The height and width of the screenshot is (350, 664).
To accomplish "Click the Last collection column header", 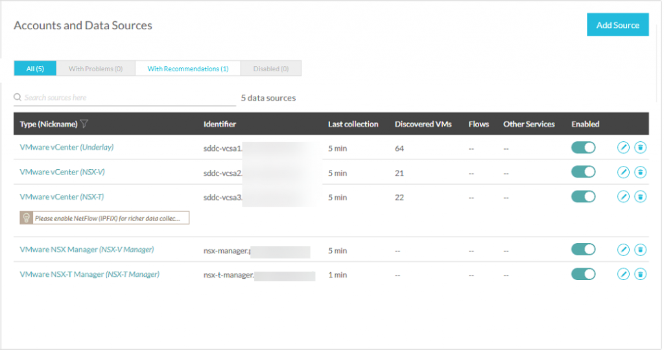I will (353, 124).
